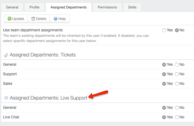Go to the Permissions tab
This screenshot has height=126, width=194.
pos(107,7)
